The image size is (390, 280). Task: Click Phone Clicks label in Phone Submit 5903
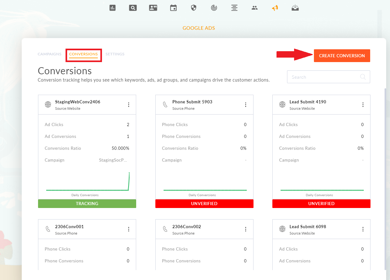[175, 124]
